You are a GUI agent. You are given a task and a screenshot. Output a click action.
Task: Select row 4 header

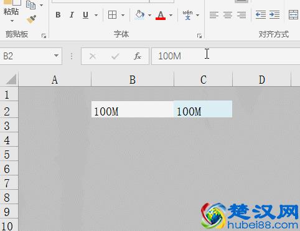pyautogui.click(x=9, y=140)
